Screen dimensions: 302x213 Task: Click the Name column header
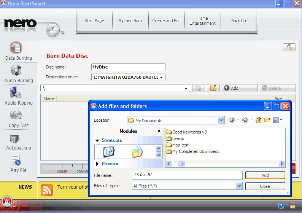coord(49,99)
